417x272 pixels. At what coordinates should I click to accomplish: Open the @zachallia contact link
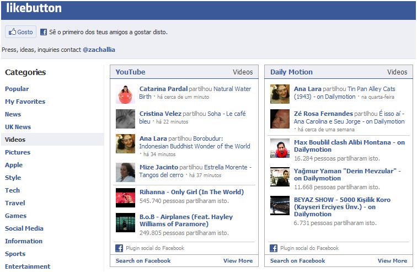(x=99, y=50)
